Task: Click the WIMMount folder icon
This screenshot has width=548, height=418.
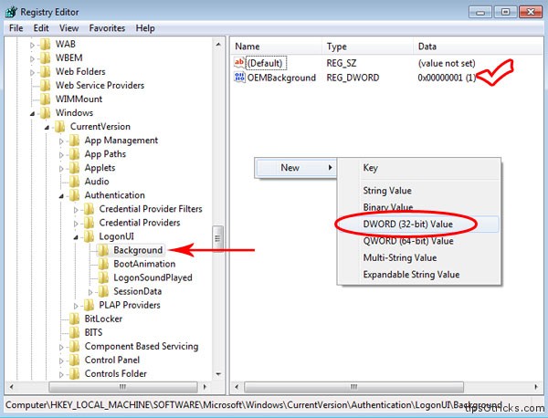Action: (46, 99)
